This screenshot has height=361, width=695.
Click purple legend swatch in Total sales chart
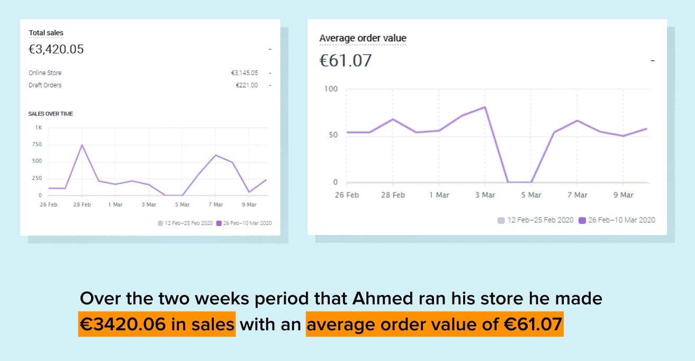(219, 223)
